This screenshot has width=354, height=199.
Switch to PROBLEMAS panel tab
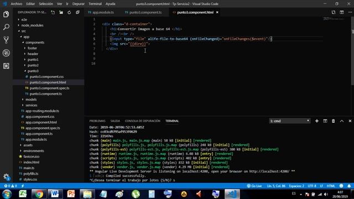(97, 121)
